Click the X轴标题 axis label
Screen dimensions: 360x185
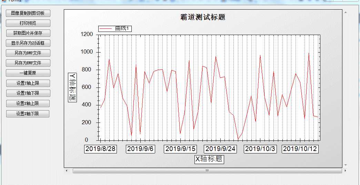tap(209, 159)
